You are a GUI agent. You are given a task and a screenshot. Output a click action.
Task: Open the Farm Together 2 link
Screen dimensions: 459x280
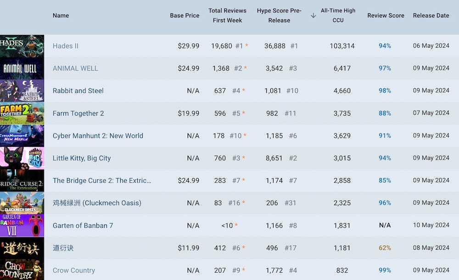click(x=78, y=113)
